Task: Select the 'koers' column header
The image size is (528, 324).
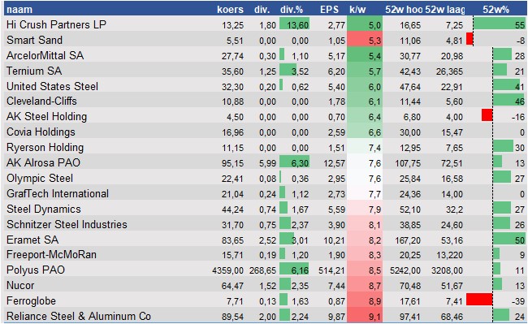Action: (230, 10)
